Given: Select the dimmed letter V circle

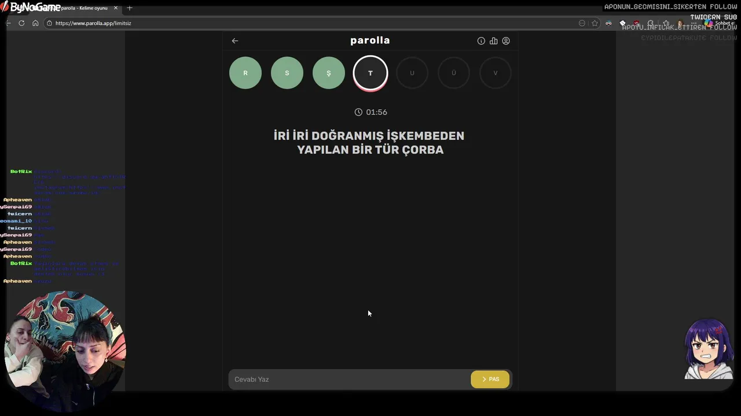Looking at the screenshot, I should point(496,73).
